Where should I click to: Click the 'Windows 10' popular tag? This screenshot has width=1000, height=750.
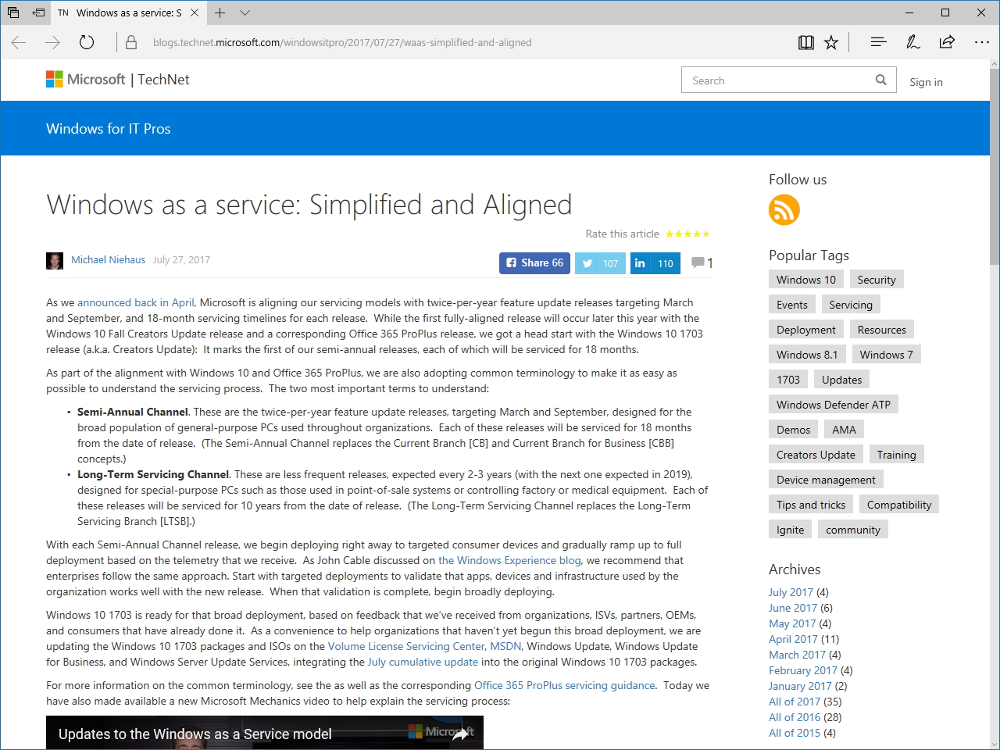click(805, 279)
